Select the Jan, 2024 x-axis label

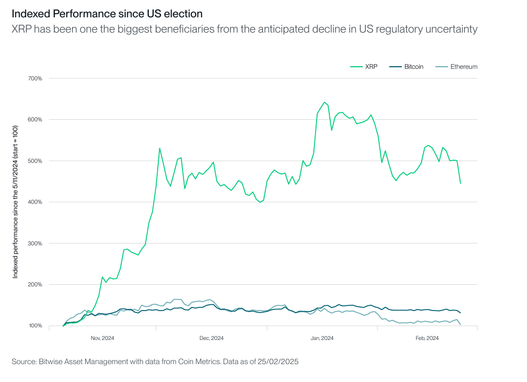click(322, 338)
